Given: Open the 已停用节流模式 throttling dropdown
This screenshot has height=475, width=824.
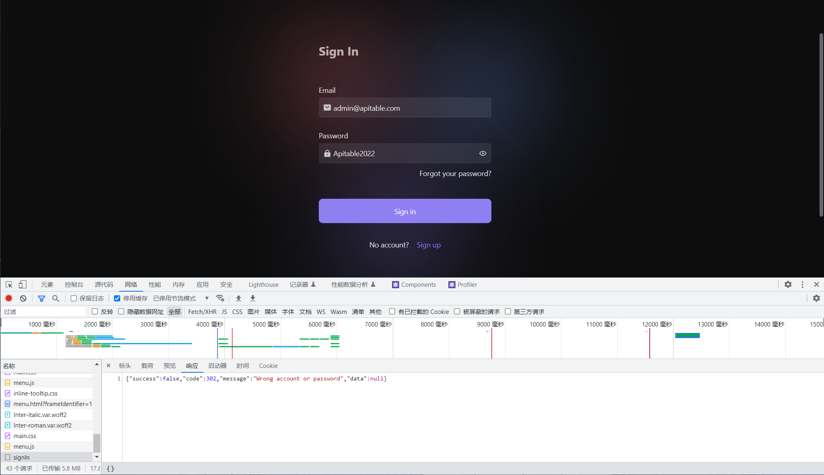Looking at the screenshot, I should [175, 298].
